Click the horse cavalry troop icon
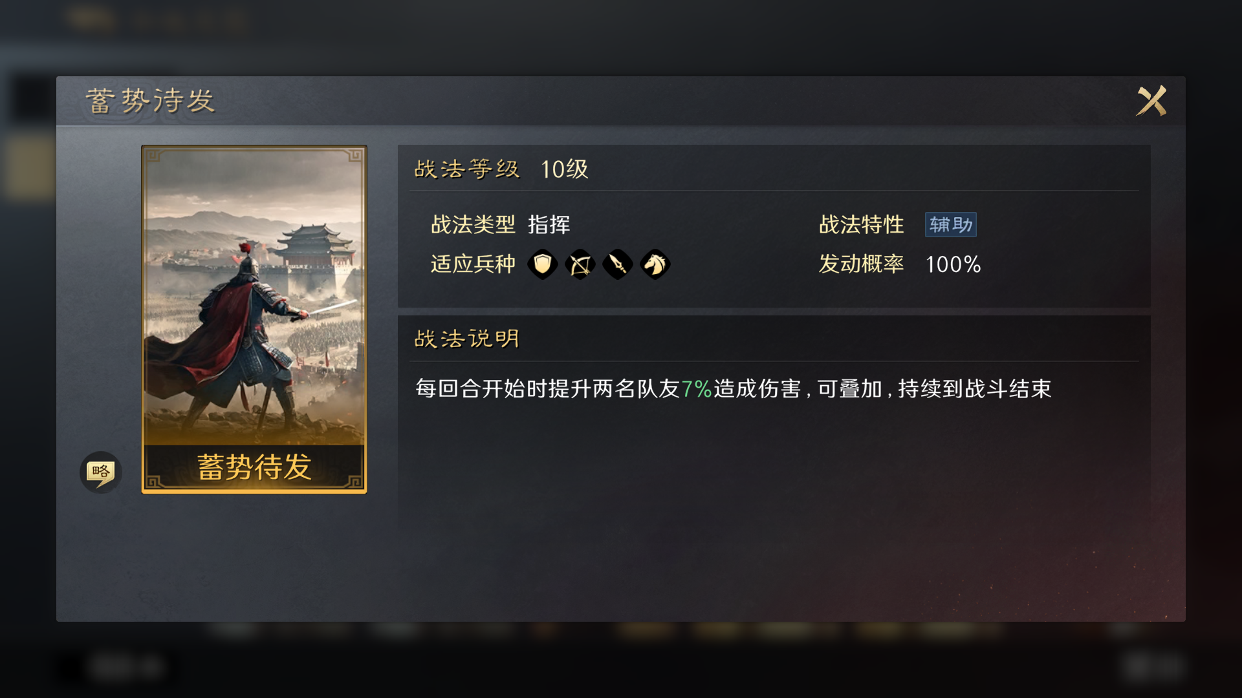Viewport: 1242px width, 698px height. pyautogui.click(x=655, y=264)
